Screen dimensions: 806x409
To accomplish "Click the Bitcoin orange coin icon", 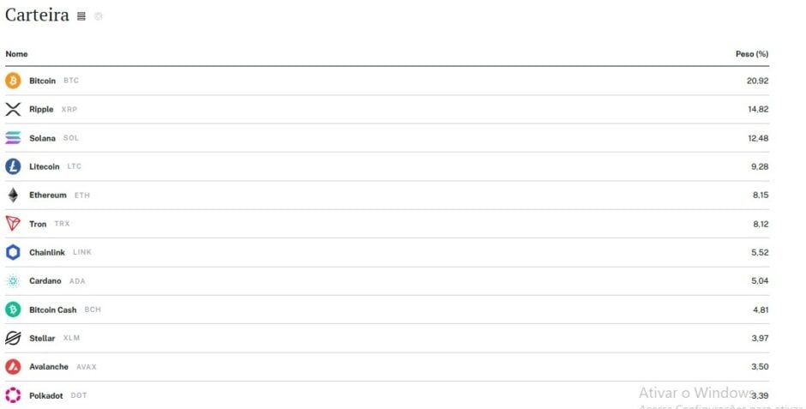I will coord(13,81).
